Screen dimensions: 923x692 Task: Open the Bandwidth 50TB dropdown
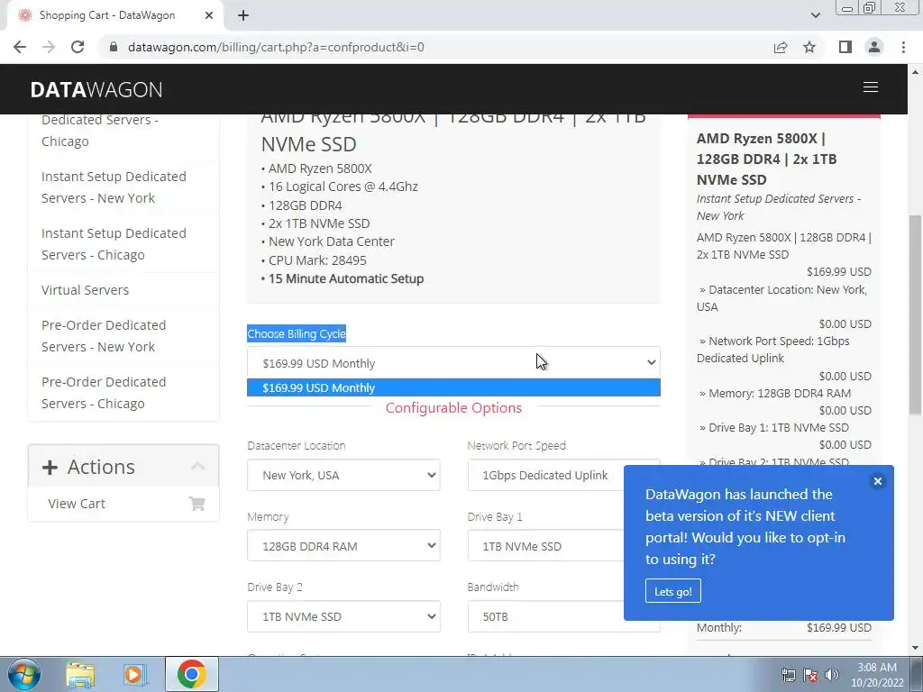pyautogui.click(x=545, y=616)
